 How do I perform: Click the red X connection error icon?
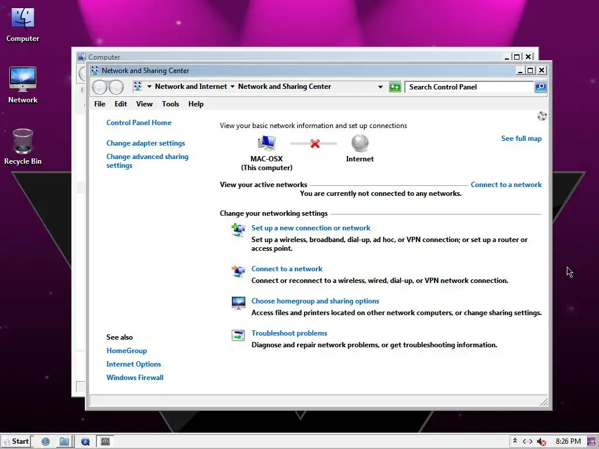(315, 144)
